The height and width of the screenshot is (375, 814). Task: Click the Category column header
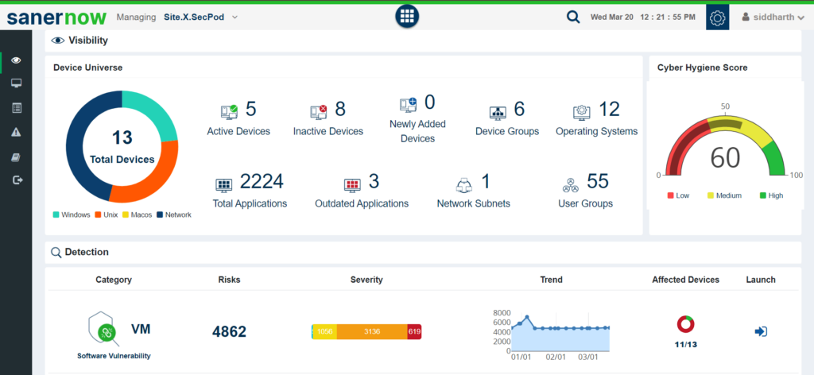[x=114, y=280]
